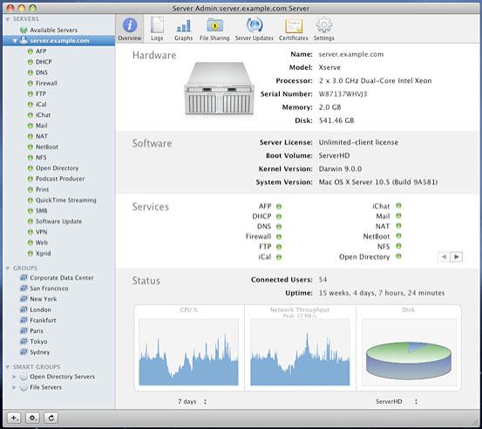Expand the File Servers smart group
Screen dimensions: 482x429
pyautogui.click(x=14, y=387)
